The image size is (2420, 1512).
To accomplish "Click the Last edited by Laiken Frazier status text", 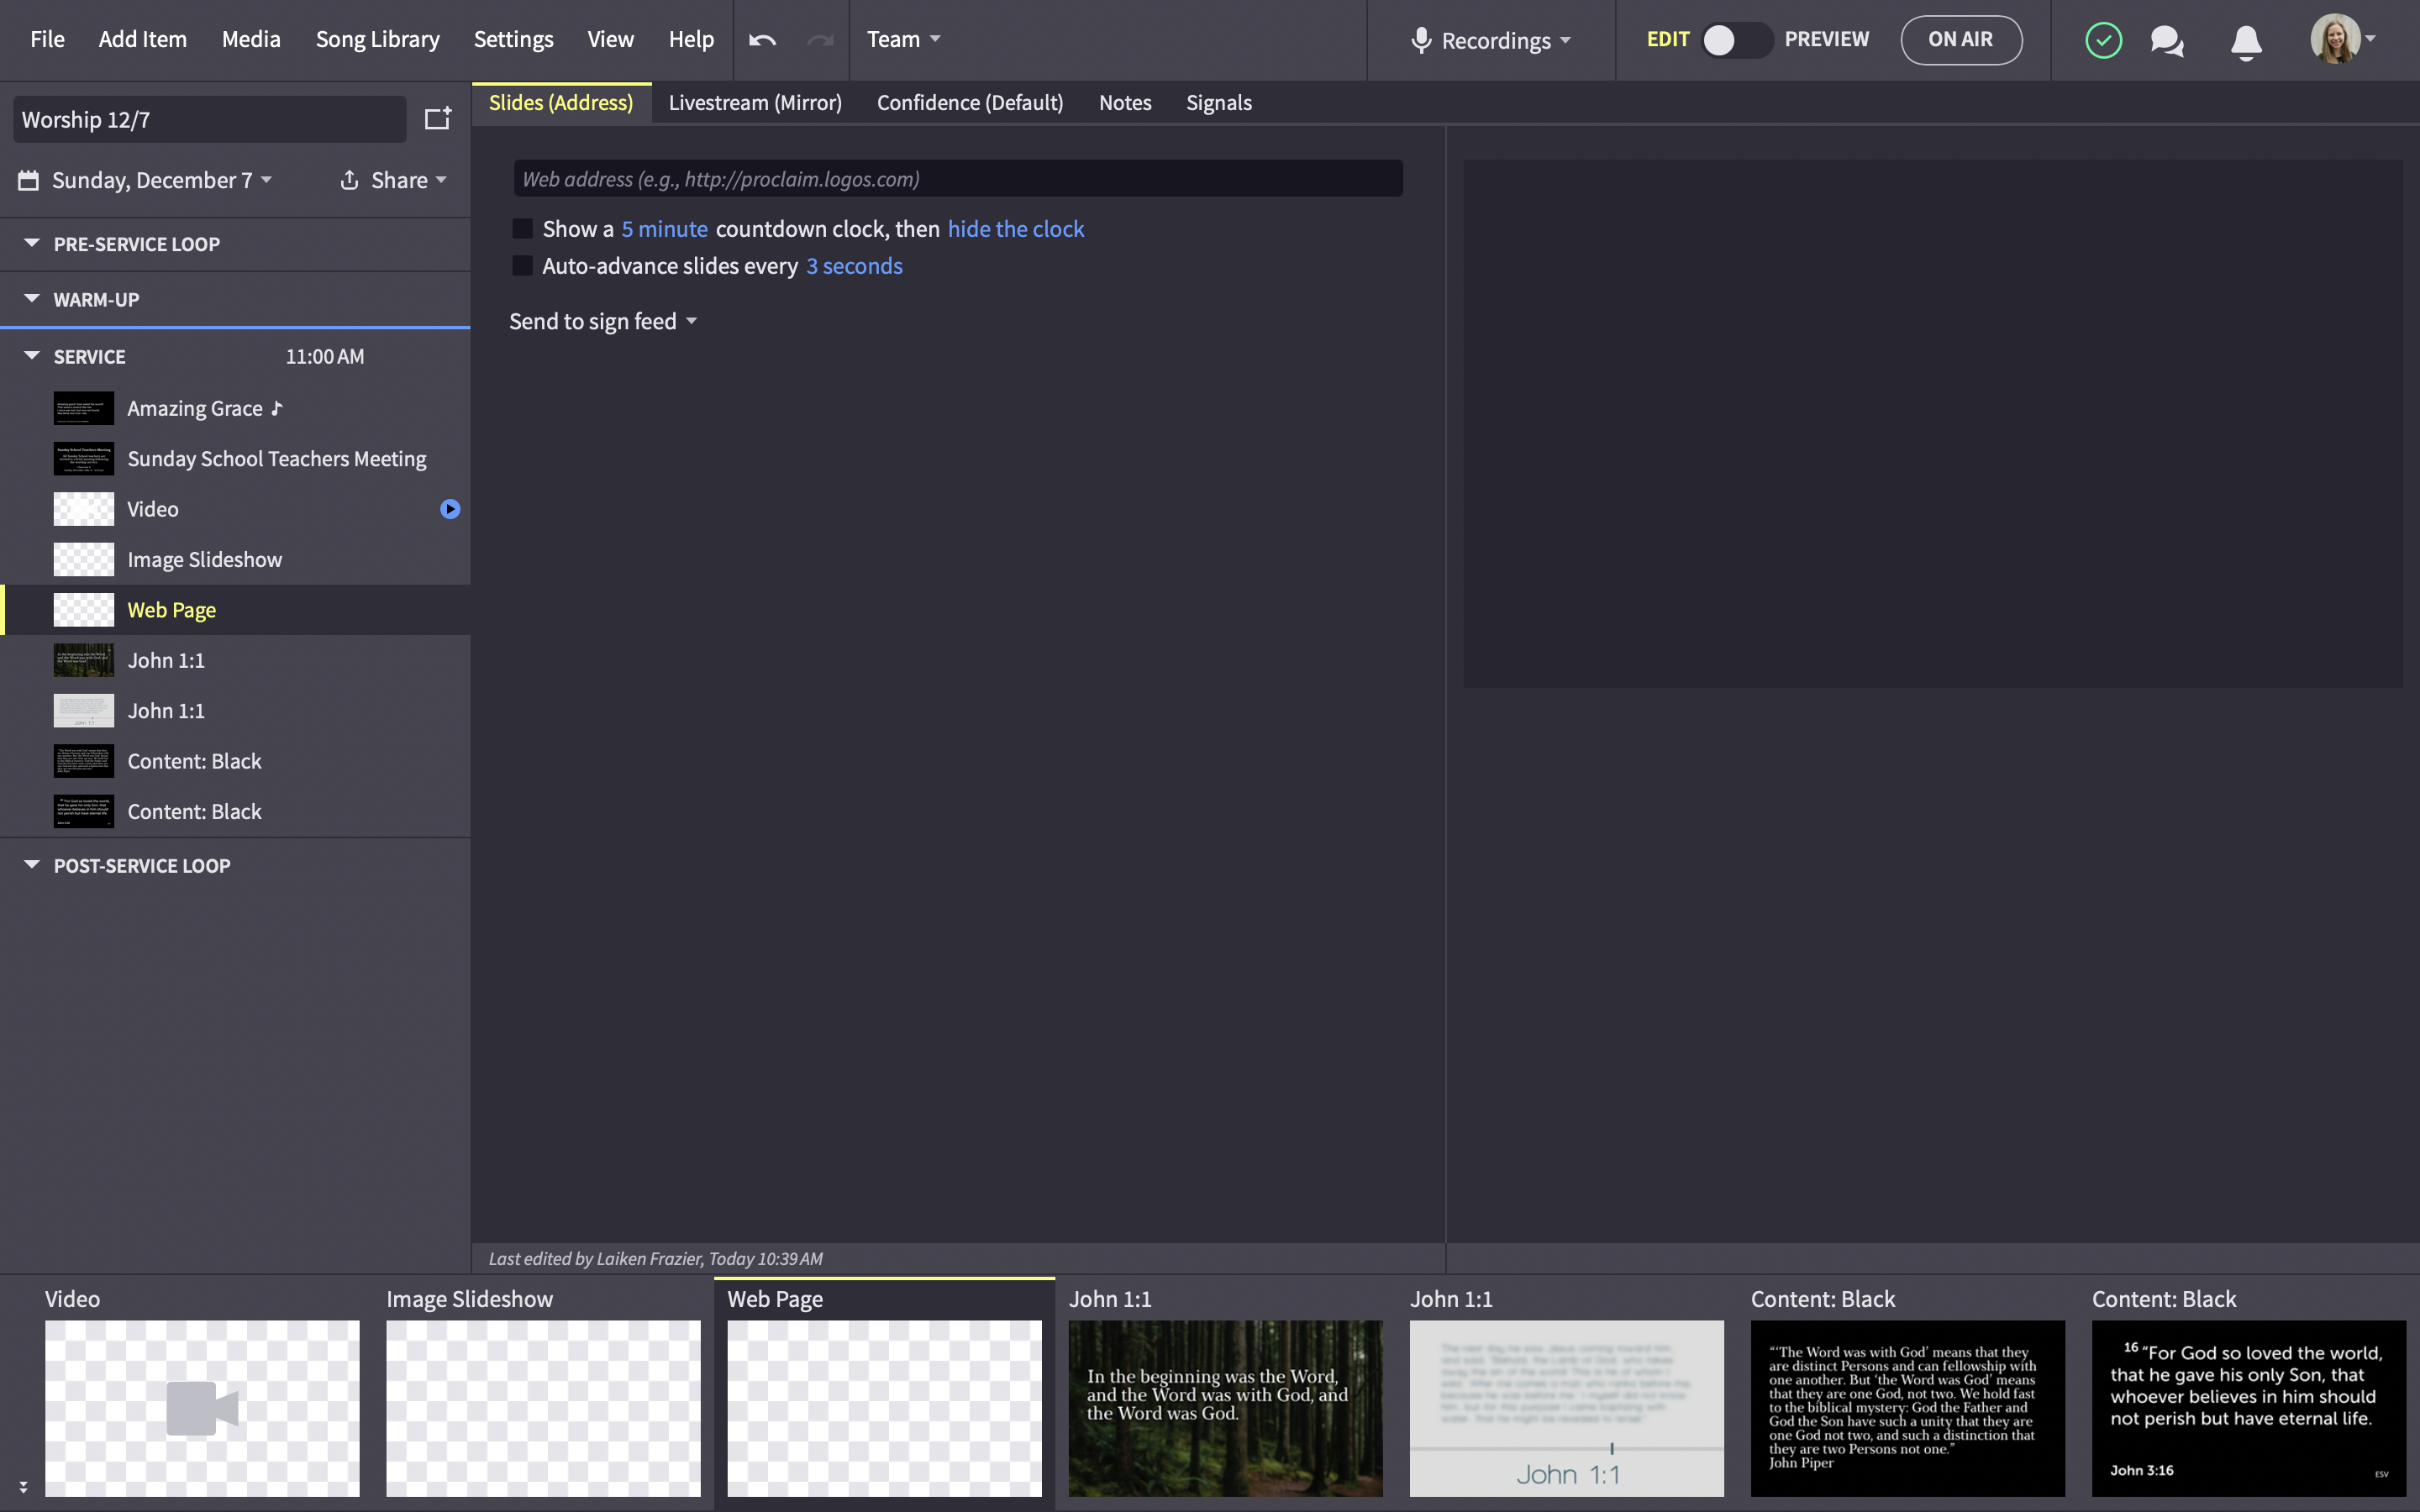I will tap(656, 1258).
